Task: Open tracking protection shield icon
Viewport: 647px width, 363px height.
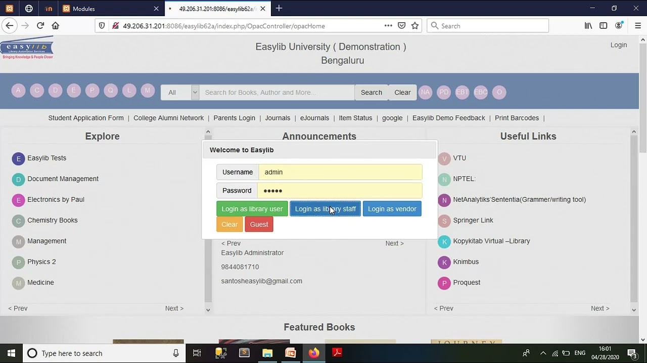Action: tap(102, 26)
